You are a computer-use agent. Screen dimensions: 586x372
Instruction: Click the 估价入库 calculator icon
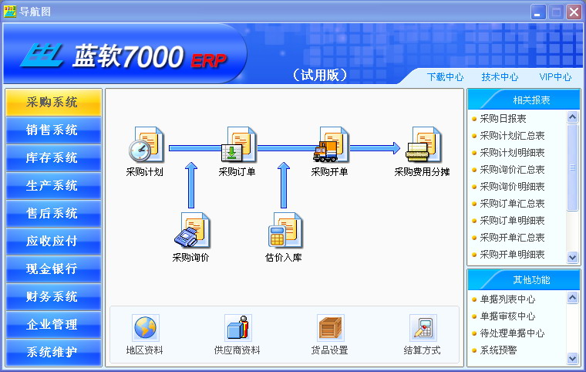[283, 229]
